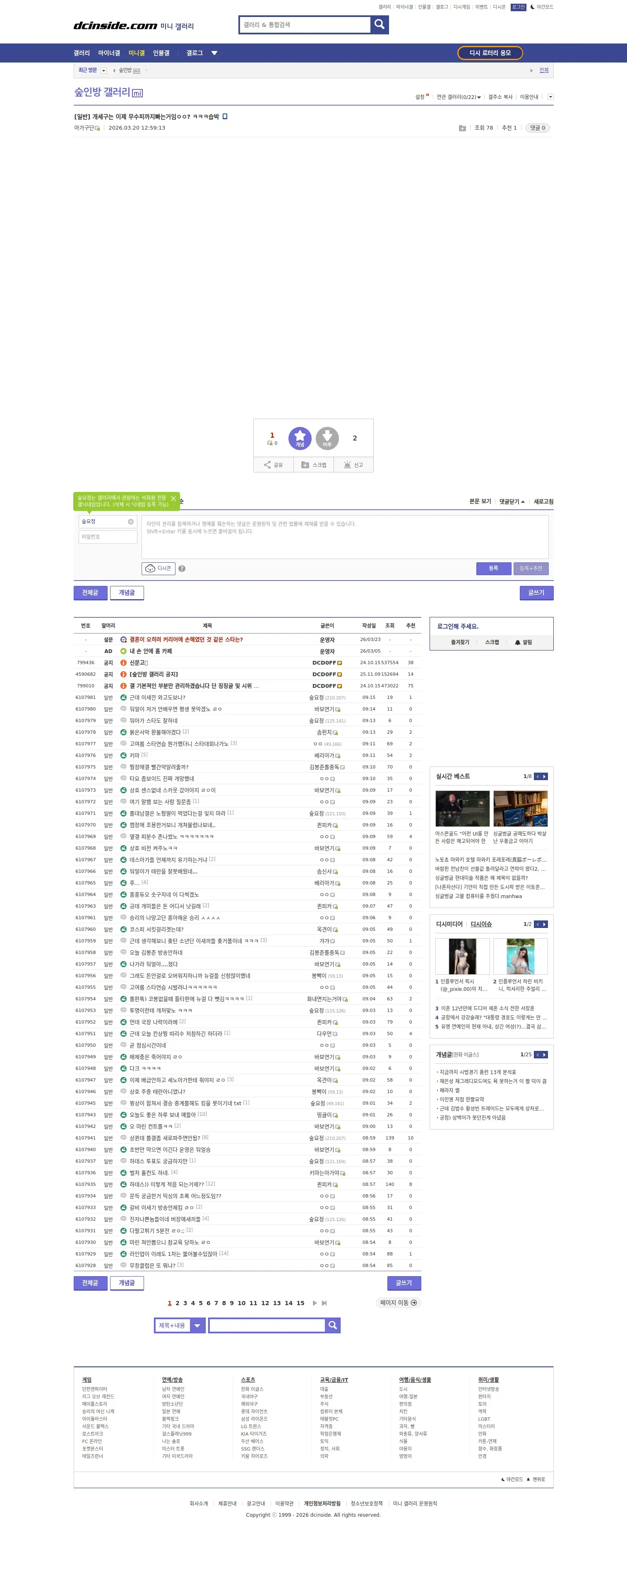This screenshot has width=627, height=1595.
Task: Open the 연관 갤러리(0/22) dropdown
Action: (x=458, y=97)
